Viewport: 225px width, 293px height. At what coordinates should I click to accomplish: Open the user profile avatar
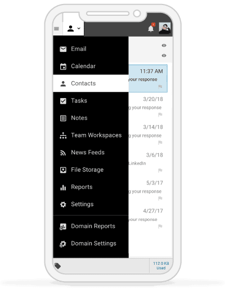coord(165,28)
